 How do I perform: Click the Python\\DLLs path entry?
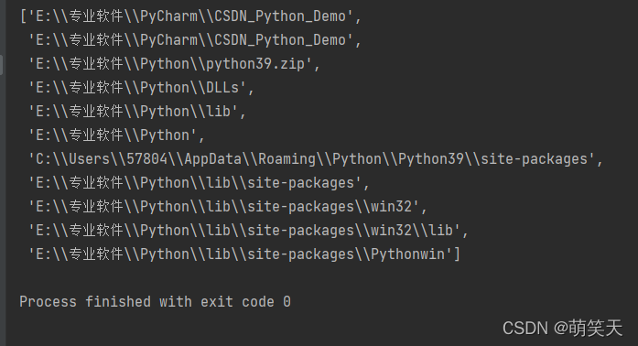click(141, 88)
